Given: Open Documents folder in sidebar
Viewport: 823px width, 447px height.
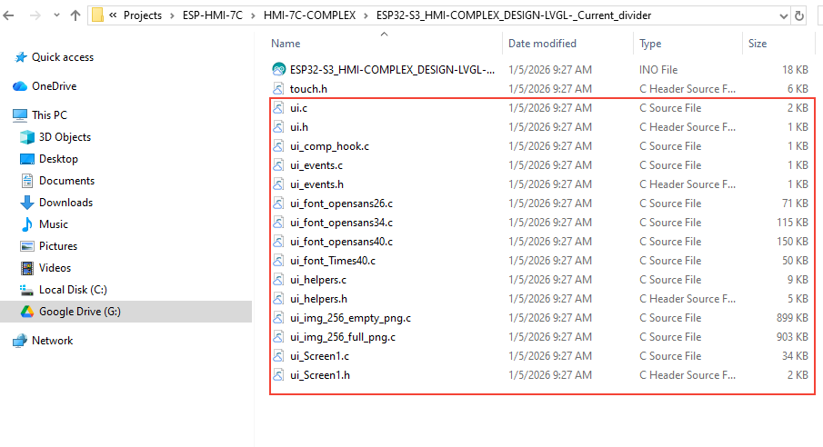Looking at the screenshot, I should pos(66,181).
